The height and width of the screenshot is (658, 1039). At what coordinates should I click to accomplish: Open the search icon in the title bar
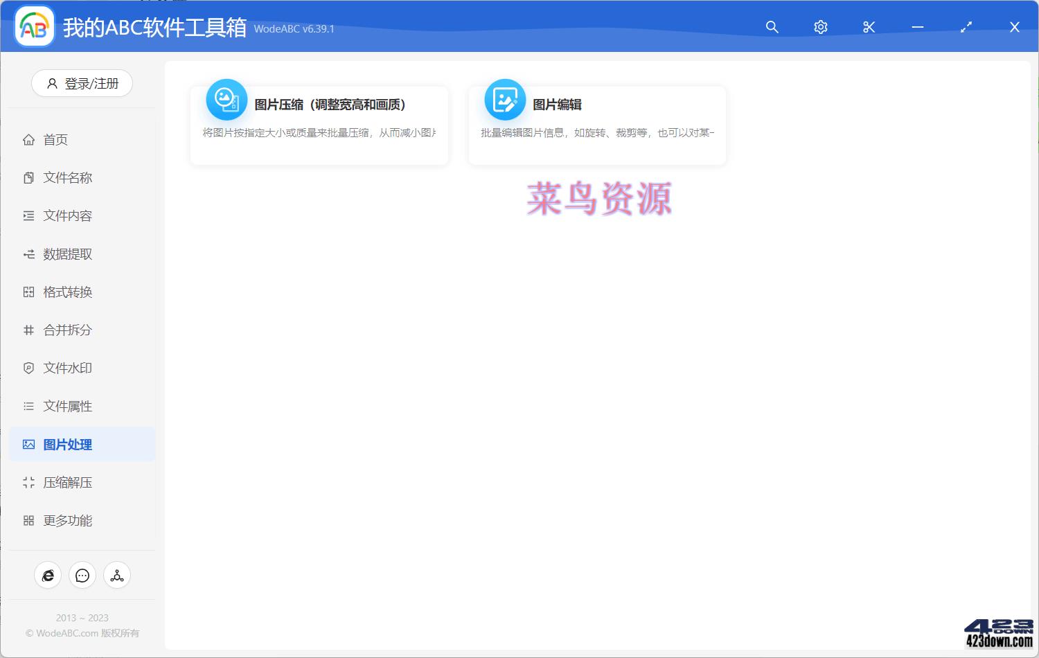772,27
